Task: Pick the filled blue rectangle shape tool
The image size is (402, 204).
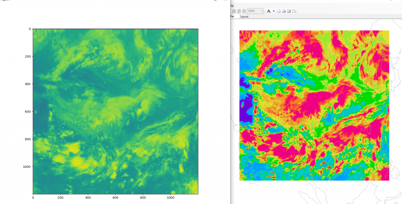Action: [x=289, y=11]
